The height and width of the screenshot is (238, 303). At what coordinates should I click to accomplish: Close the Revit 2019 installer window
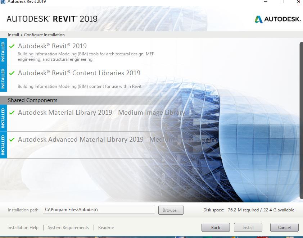click(x=298, y=2)
